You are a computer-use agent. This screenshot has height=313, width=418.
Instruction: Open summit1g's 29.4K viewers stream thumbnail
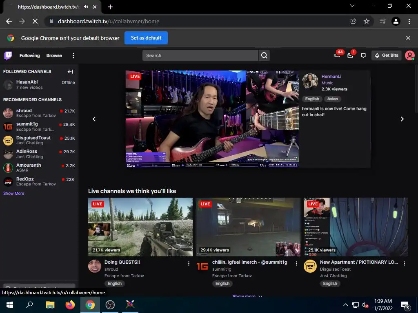[x=248, y=227]
